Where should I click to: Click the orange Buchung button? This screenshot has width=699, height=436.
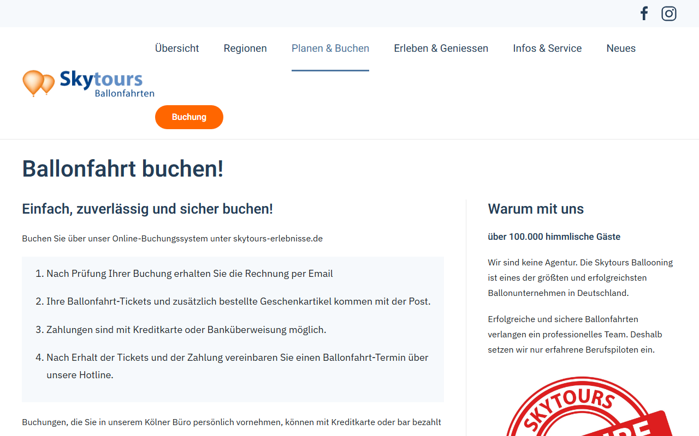189,117
